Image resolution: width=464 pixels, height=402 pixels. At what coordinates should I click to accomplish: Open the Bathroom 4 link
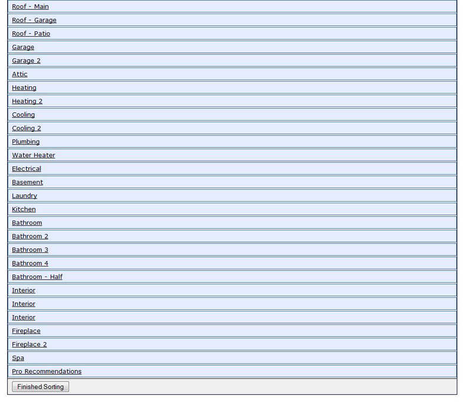point(30,264)
